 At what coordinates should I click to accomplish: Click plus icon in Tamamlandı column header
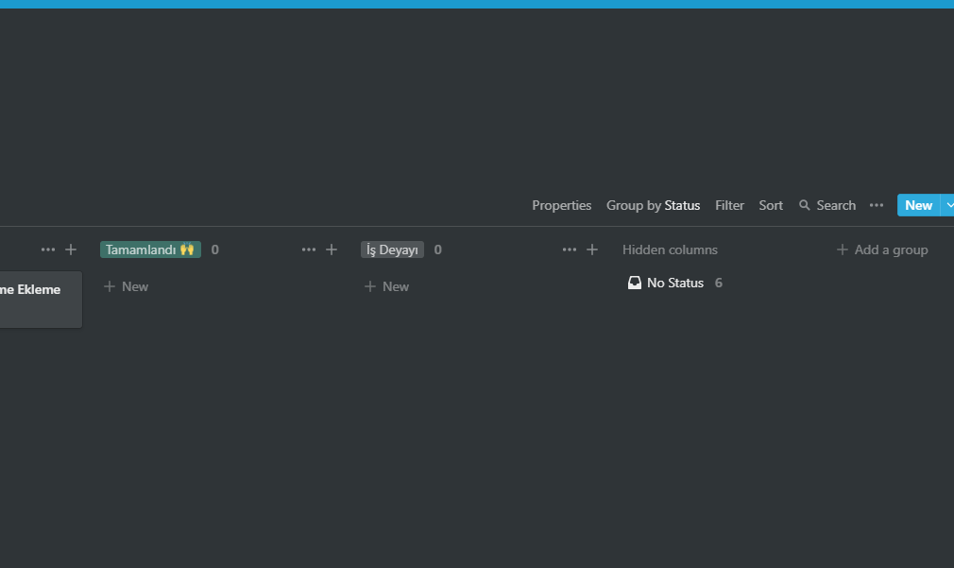[332, 250]
